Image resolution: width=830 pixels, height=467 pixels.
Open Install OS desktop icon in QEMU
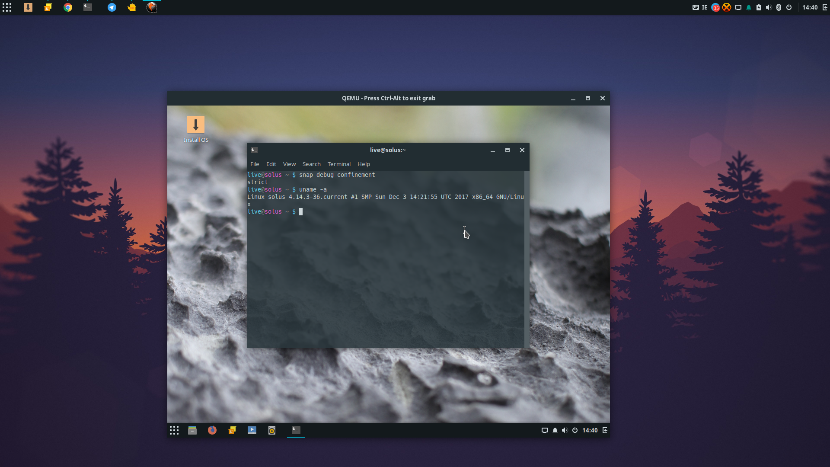196,129
